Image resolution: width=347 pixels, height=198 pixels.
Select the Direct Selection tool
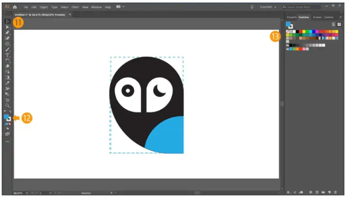tap(7, 27)
